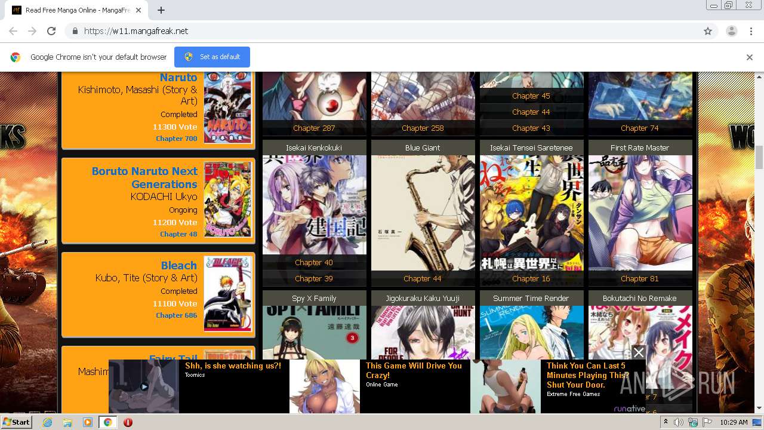The image size is (764, 430).
Task: Switch to Chrome in the taskbar
Action: [x=108, y=422]
